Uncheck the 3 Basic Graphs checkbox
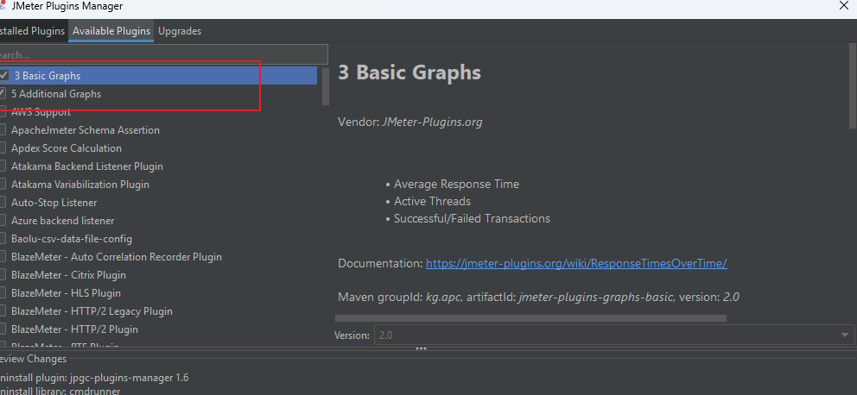This screenshot has width=857, height=395. tap(3, 75)
